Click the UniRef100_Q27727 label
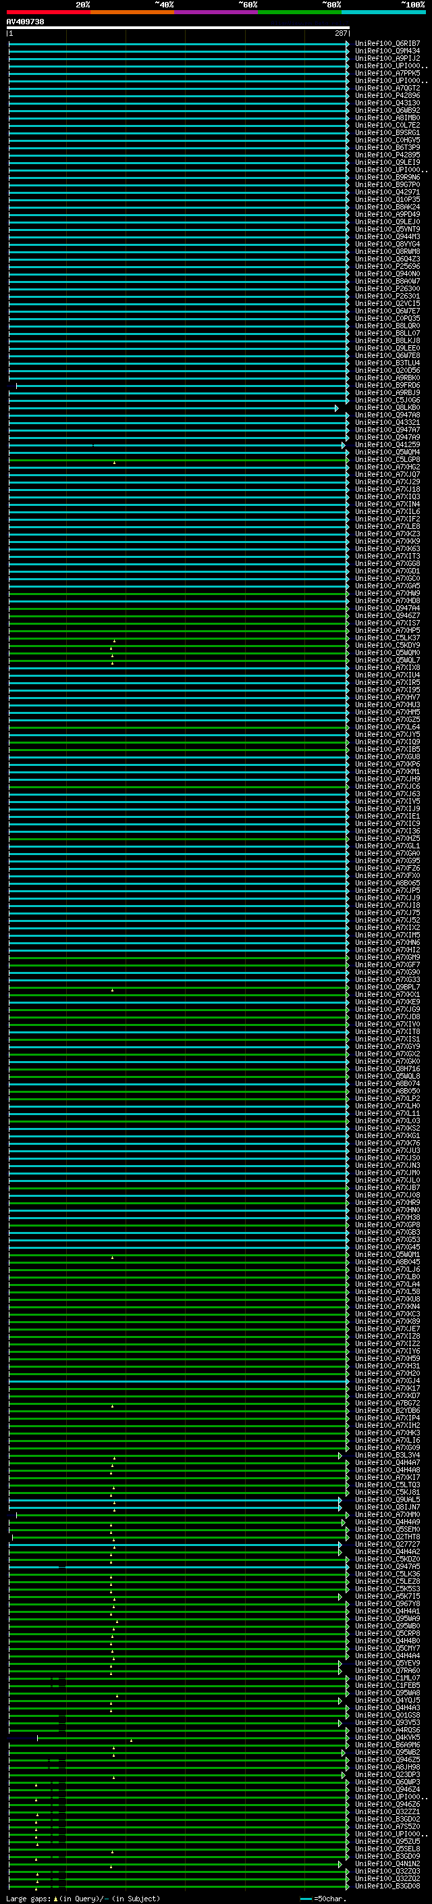This screenshot has width=432, height=1904. pos(387,1544)
